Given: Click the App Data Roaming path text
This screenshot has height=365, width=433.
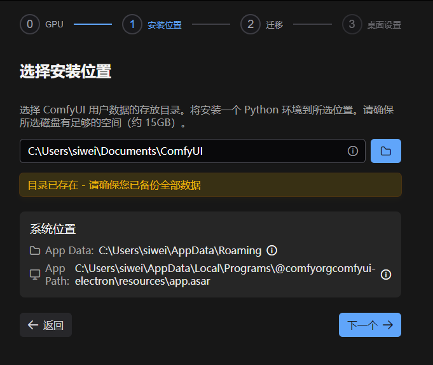Looking at the screenshot, I should pos(180,250).
